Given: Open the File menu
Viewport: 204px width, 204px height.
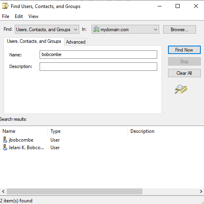Looking at the screenshot, I should coord(6,16).
